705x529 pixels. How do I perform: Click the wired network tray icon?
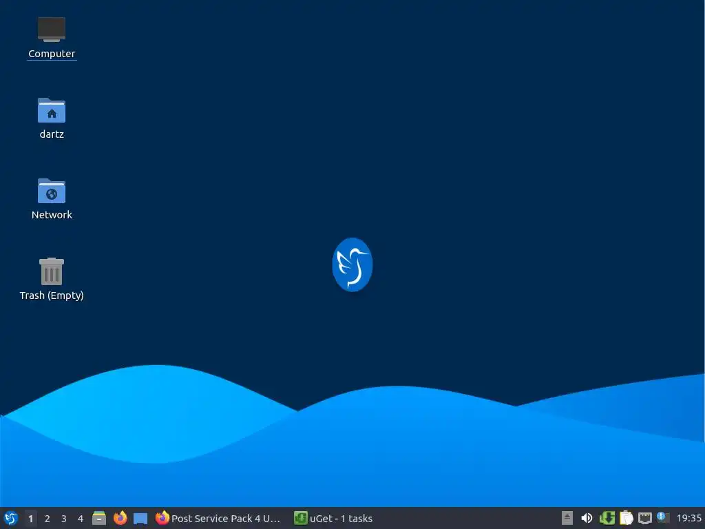(644, 518)
